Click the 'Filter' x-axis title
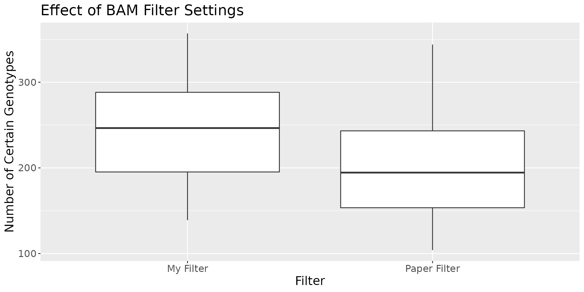 click(x=310, y=281)
